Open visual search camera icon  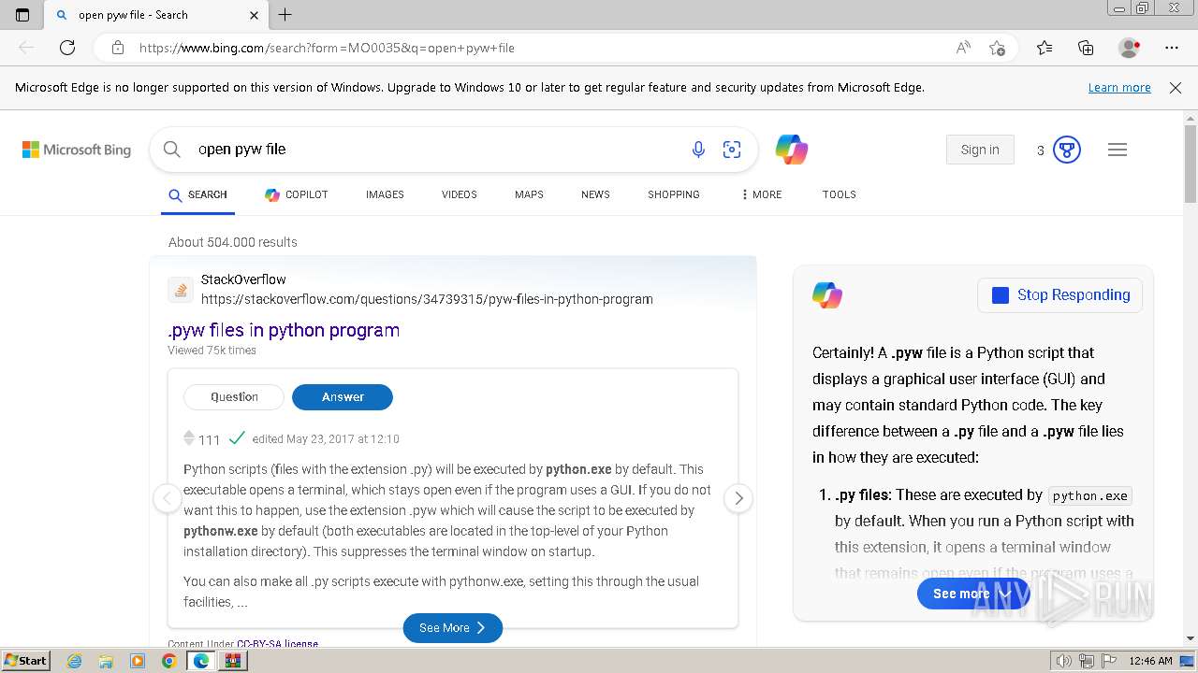tap(732, 150)
